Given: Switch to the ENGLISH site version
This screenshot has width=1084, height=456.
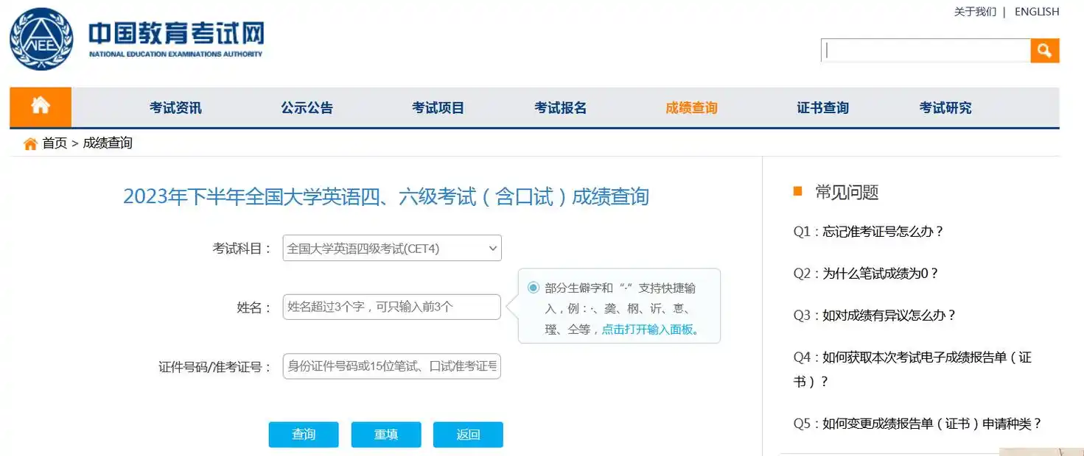Looking at the screenshot, I should [x=1037, y=11].
